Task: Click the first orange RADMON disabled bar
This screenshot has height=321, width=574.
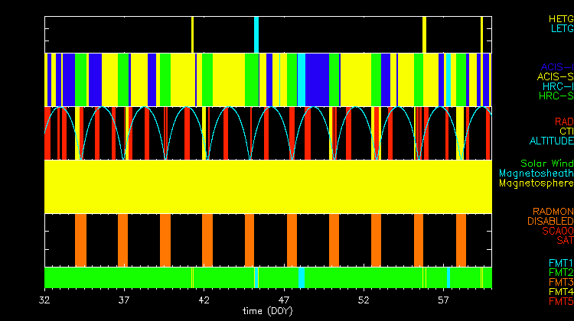Action: pos(80,239)
